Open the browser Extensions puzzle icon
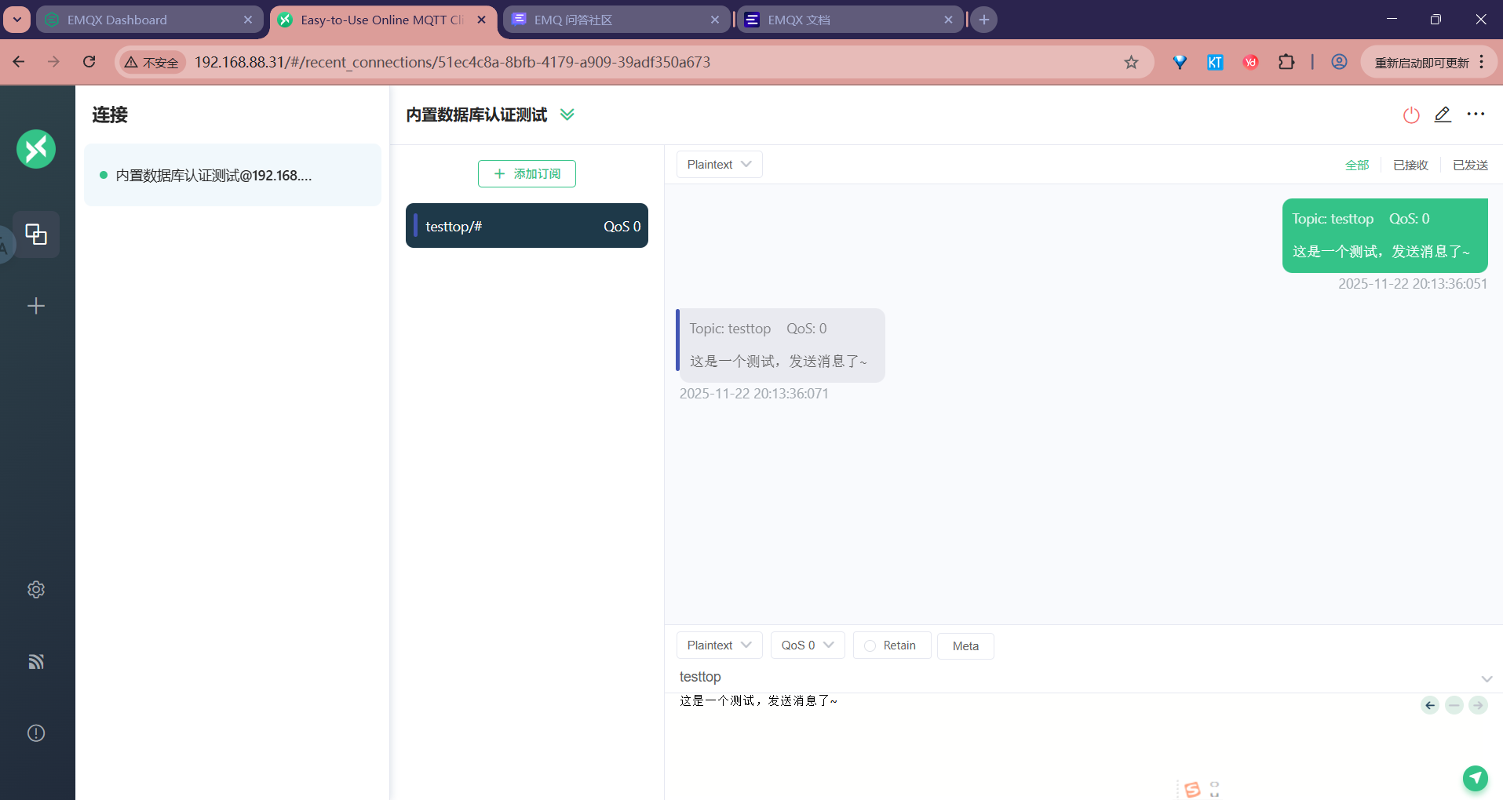This screenshot has height=800, width=1503. click(x=1286, y=62)
